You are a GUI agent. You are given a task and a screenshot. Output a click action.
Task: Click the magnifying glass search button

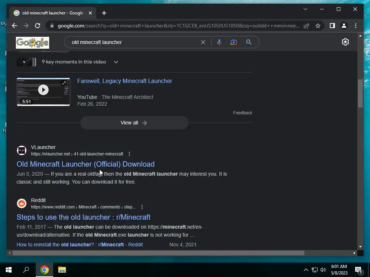click(x=249, y=42)
